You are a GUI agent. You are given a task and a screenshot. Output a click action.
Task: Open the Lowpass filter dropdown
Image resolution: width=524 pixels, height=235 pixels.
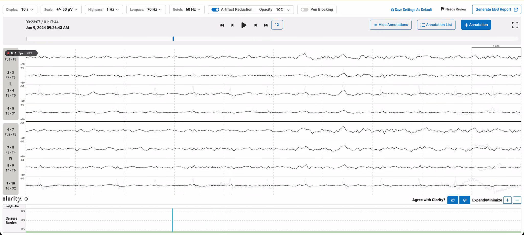click(x=146, y=9)
